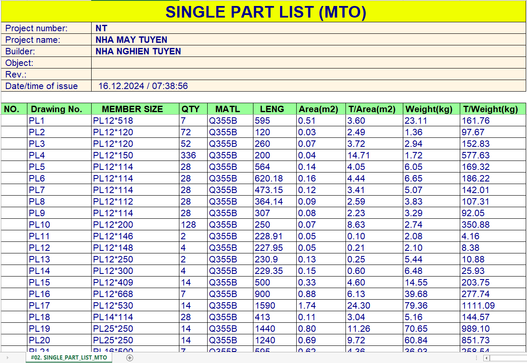Select weight value '5.44' in PL13 row
Image resolution: width=527 pixels, height=363 pixels.
[432, 259]
